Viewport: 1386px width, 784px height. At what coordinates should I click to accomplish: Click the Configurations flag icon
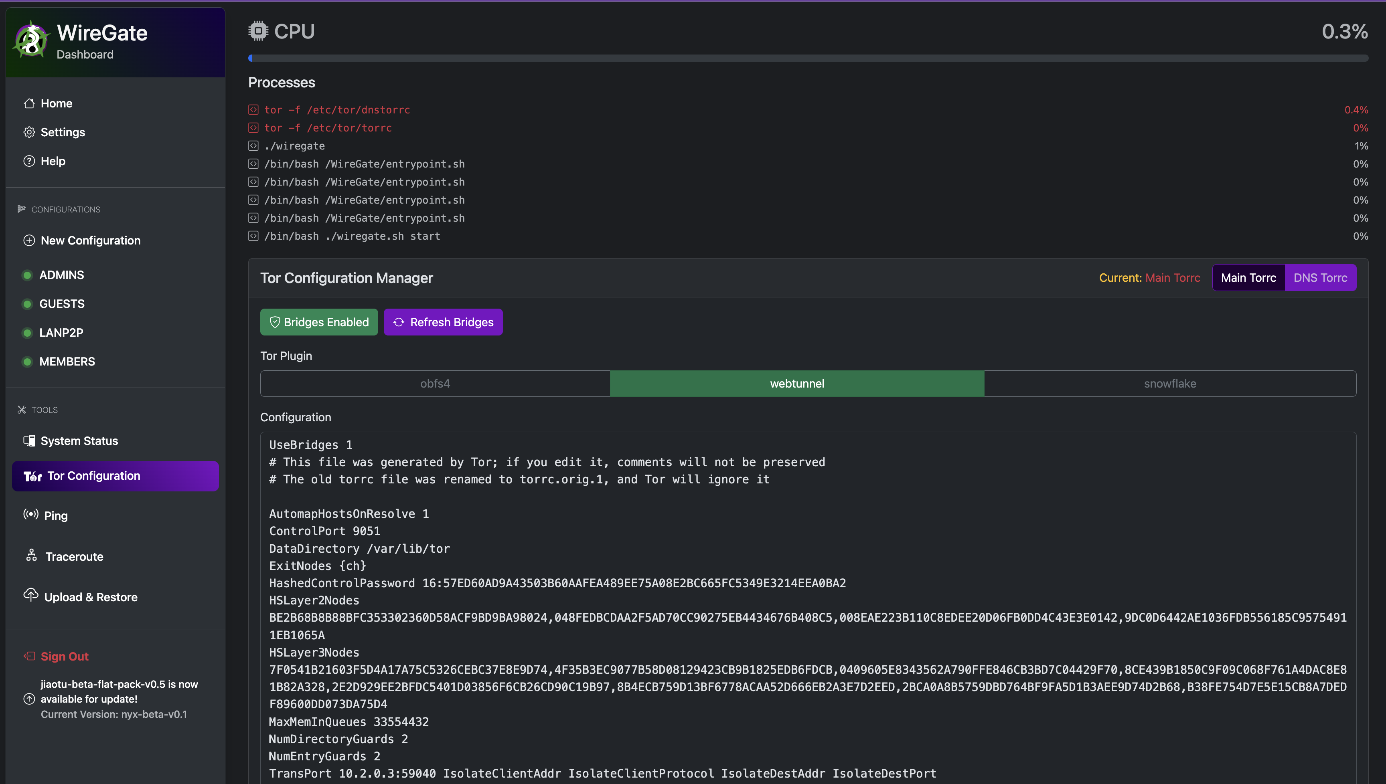(x=22, y=209)
